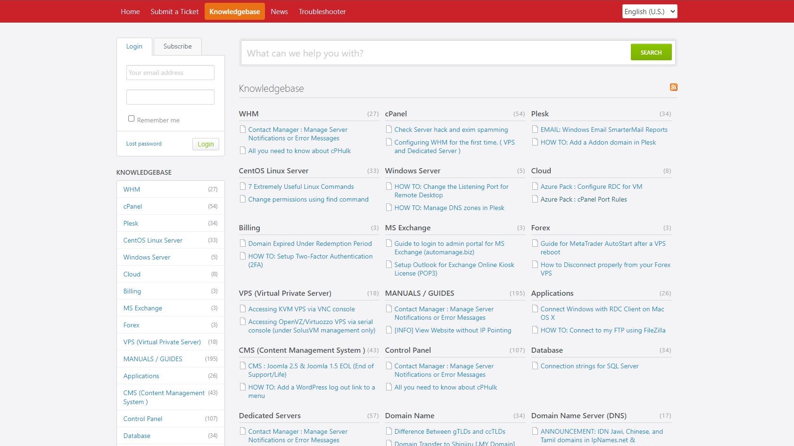Screen dimensions: 794x446
Task: Switch to the Subscribe tab
Action: click(x=178, y=46)
